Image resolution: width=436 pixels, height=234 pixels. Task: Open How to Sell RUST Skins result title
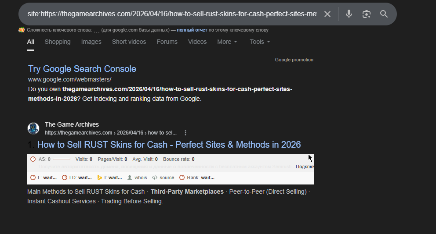(169, 145)
